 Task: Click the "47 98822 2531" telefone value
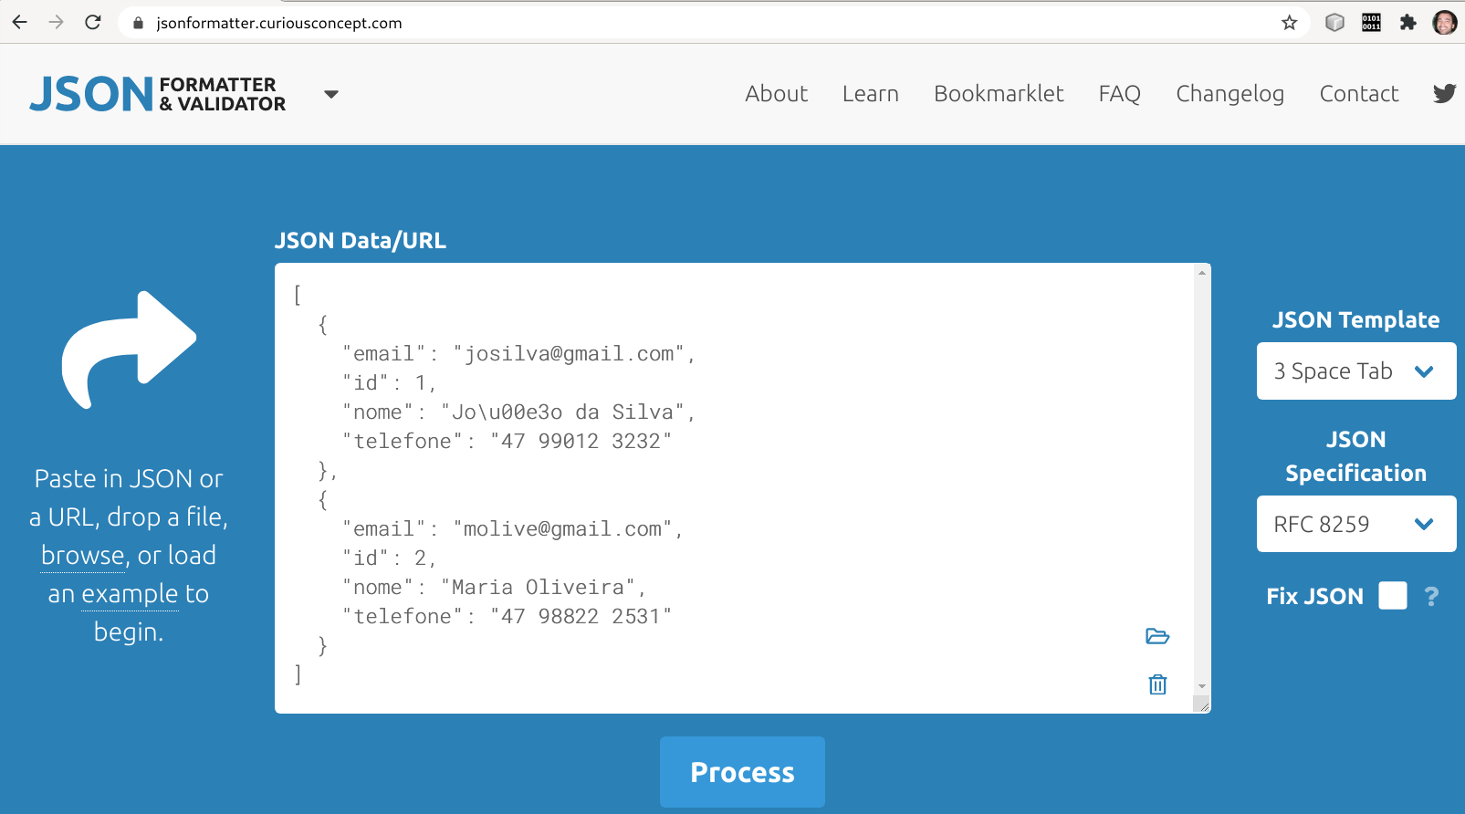(581, 617)
